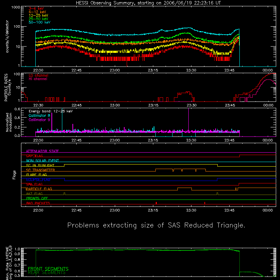280x280 pixels.
Task: Click the ATTENUATOR_STATE flag label
Action: [42, 151]
